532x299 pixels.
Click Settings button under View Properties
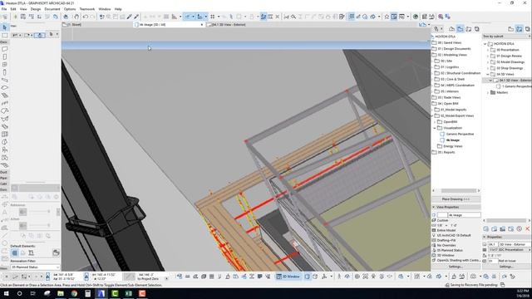456,267
